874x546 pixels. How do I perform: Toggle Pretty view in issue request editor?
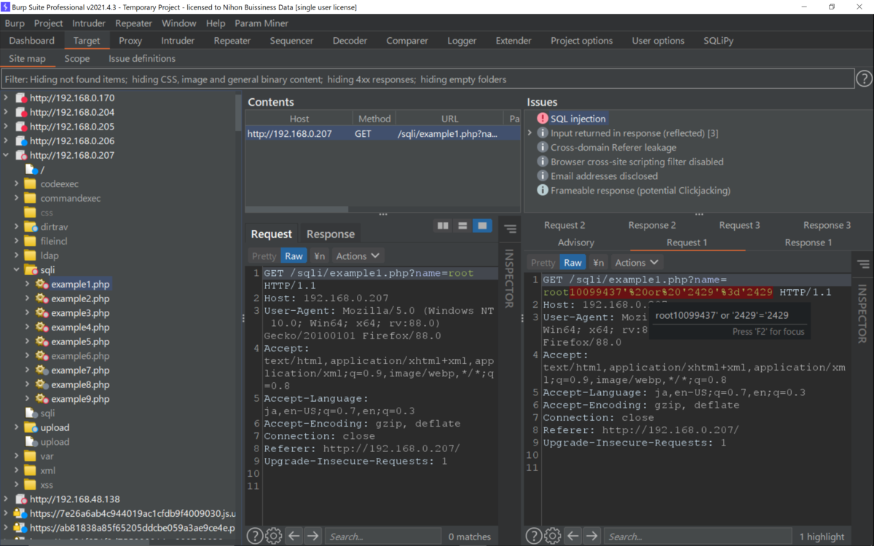click(543, 263)
